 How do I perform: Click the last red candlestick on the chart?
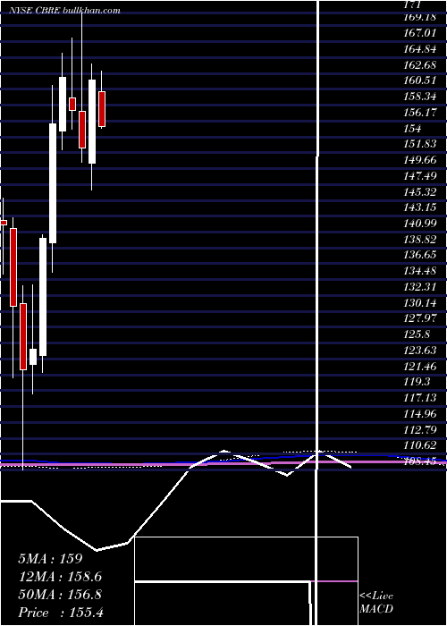click(102, 109)
